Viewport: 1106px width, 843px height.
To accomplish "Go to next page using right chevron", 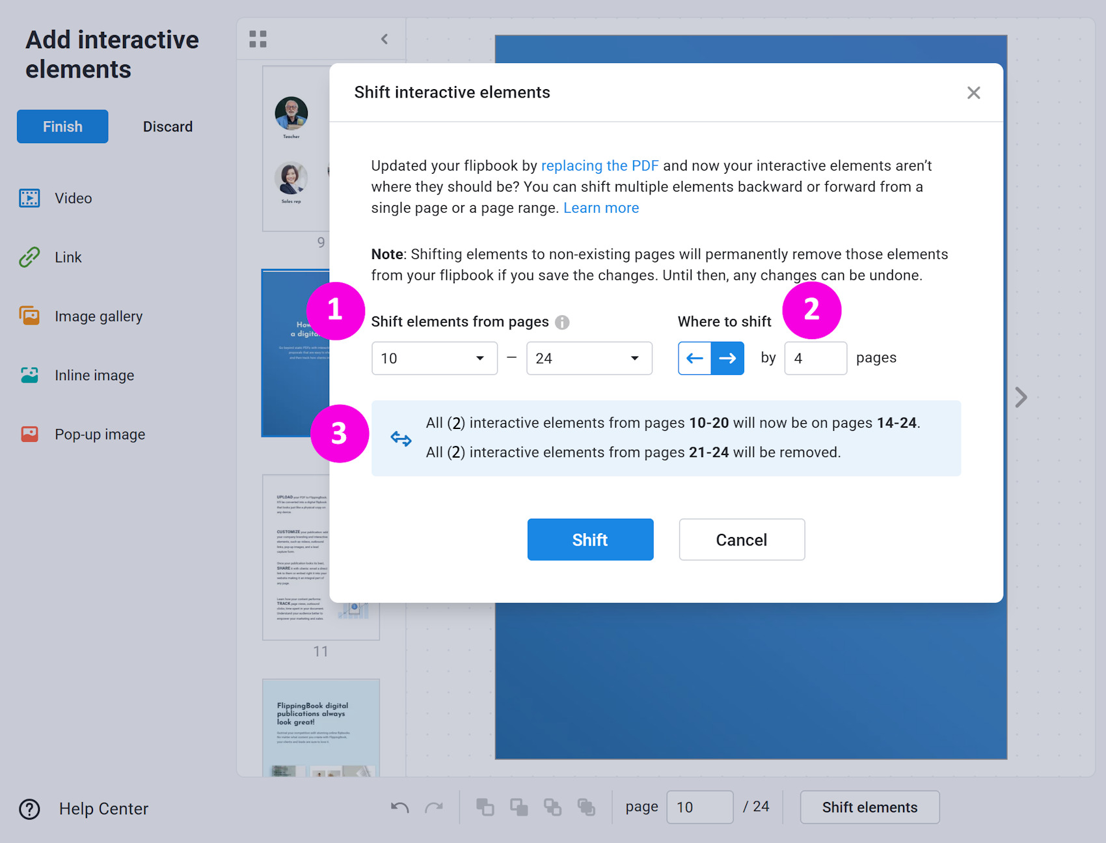I will pos(1021,397).
